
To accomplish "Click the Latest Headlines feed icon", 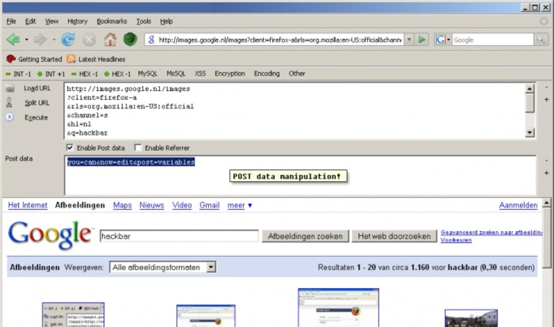I will 71,59.
